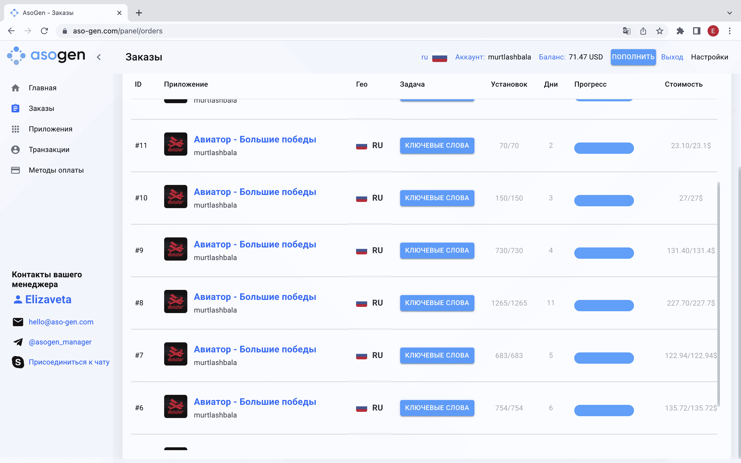Click КЛЮЧЕВЫЕ СЛОВА button in order #7
This screenshot has width=741, height=463.
437,355
